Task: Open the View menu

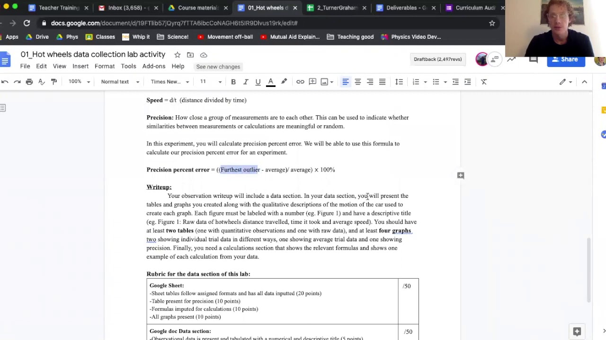Action: point(59,67)
